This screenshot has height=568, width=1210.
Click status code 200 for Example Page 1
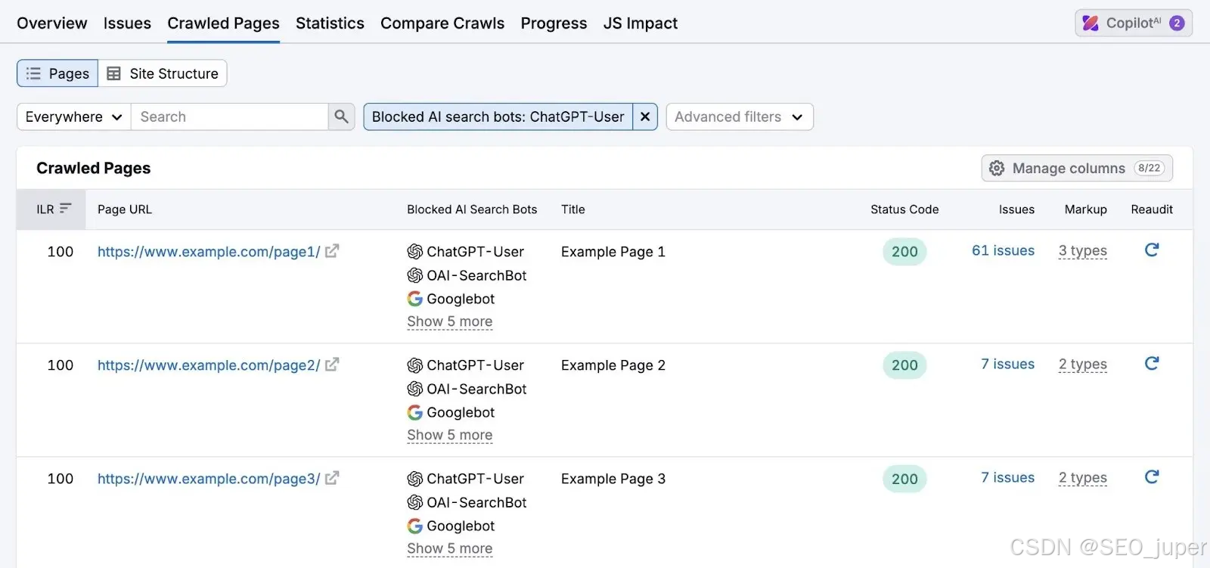pyautogui.click(x=904, y=252)
